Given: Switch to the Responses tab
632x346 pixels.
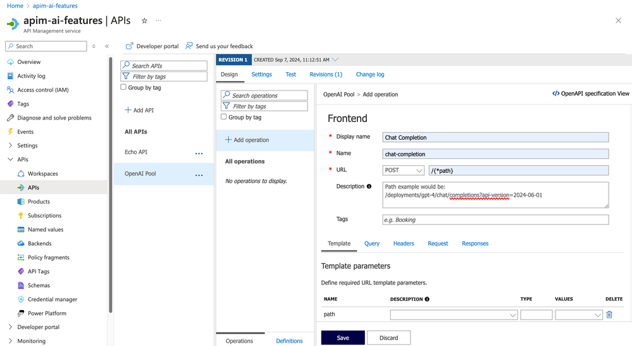Looking at the screenshot, I should 475,244.
